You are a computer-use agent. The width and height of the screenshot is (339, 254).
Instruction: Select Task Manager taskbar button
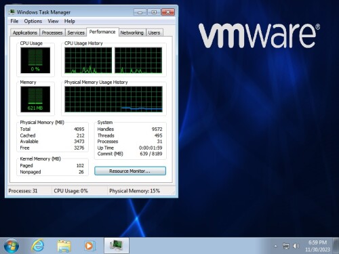tap(117, 245)
